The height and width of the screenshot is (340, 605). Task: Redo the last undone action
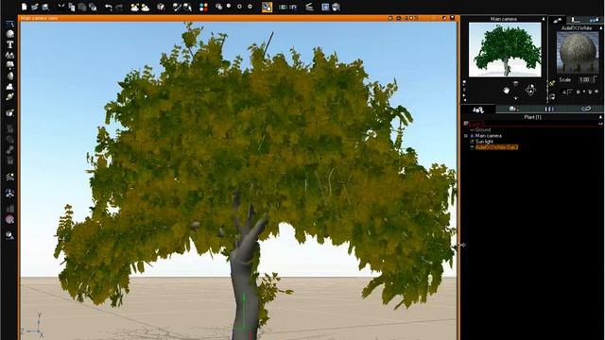(119, 7)
